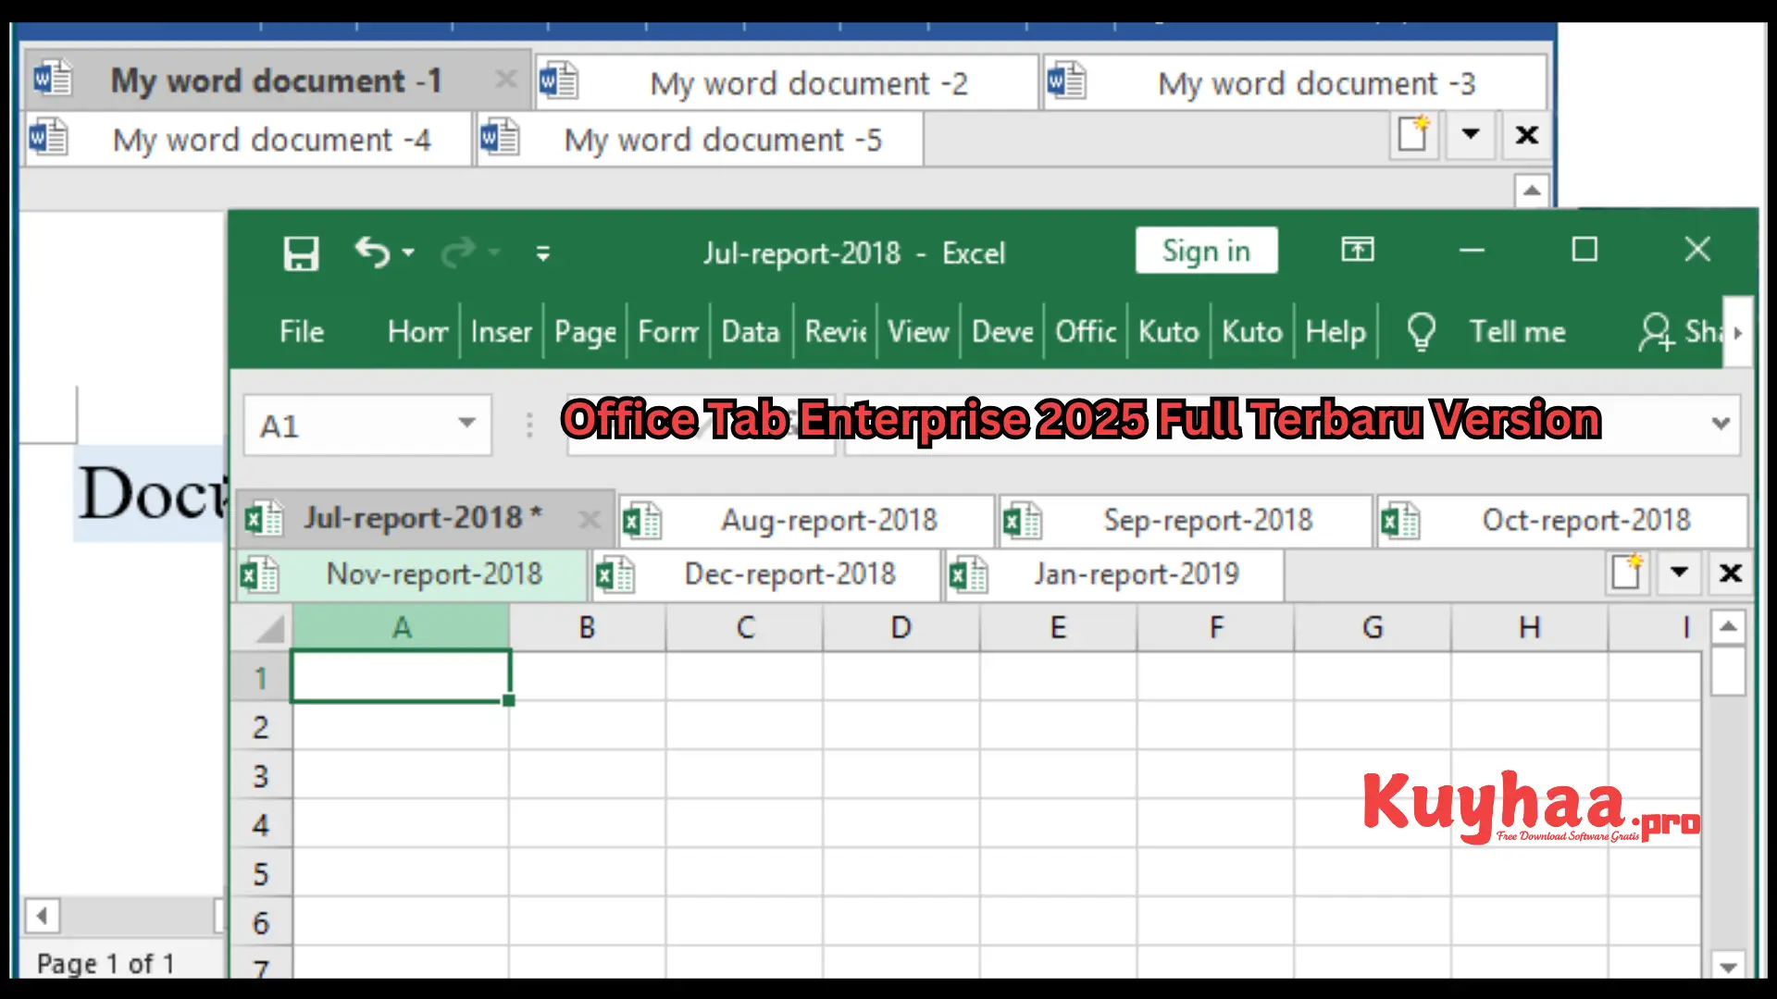Click the Redo arrow icon
Viewport: 1777px width, 999px height.
tap(460, 252)
